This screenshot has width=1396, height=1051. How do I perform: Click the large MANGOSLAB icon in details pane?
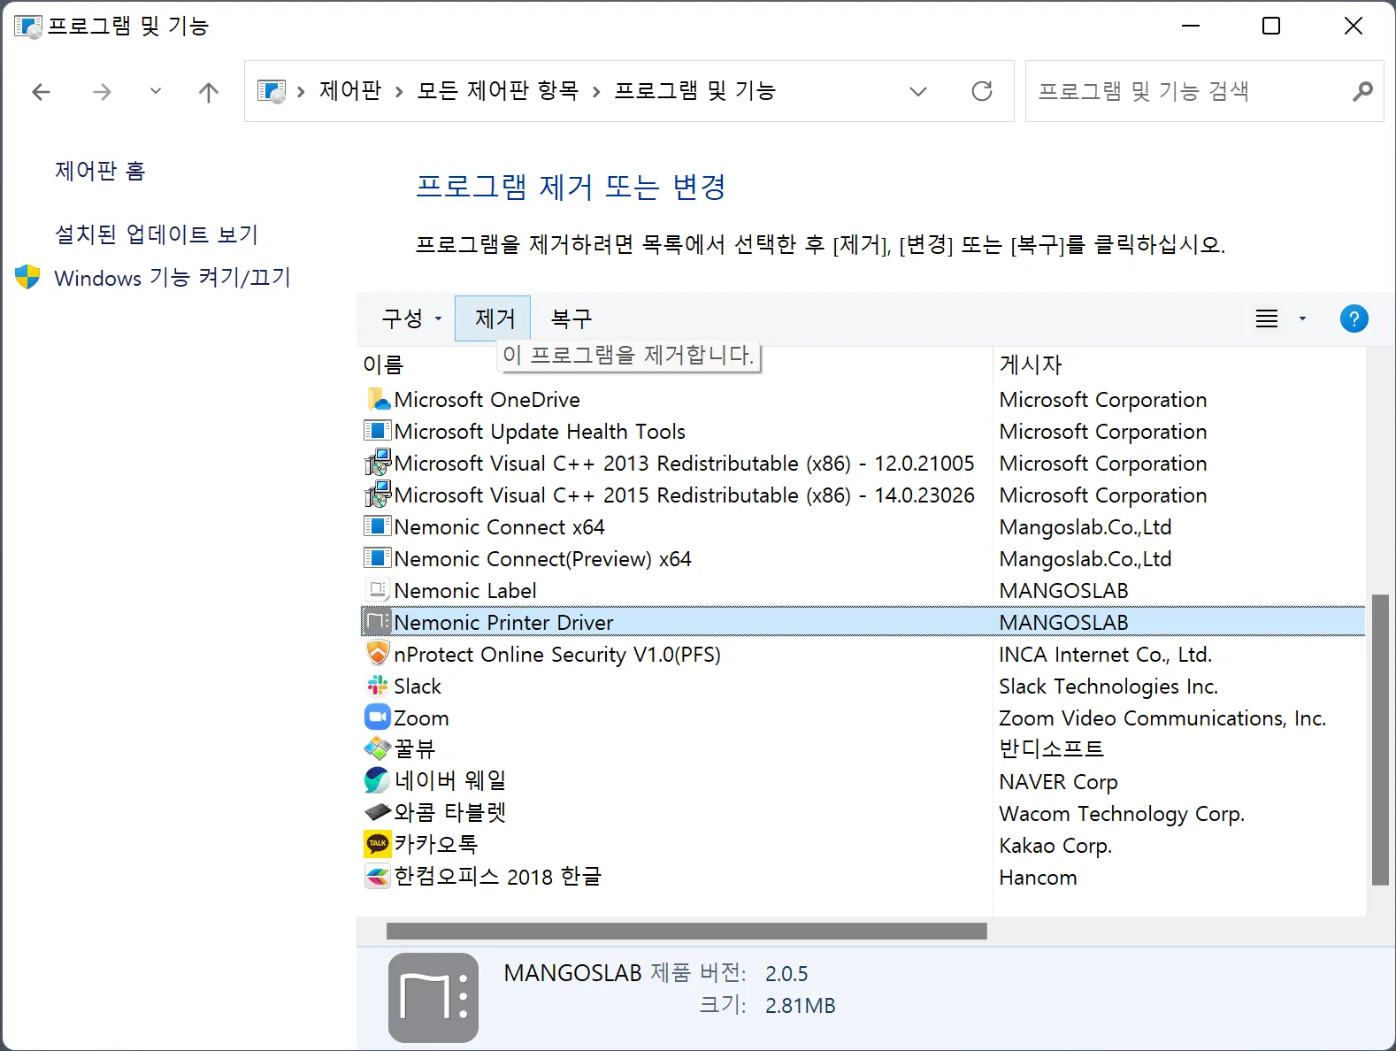pos(433,997)
